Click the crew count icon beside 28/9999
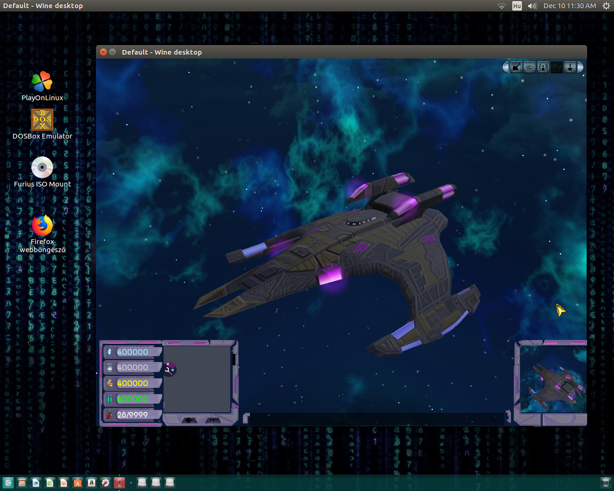This screenshot has height=491, width=614. click(x=109, y=415)
